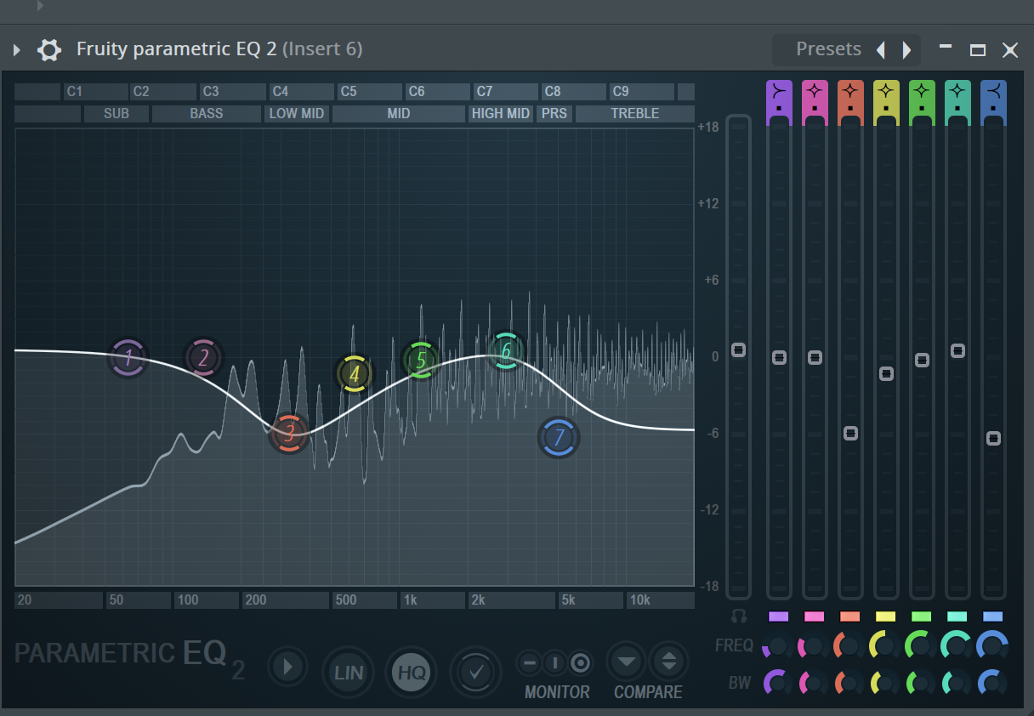Click the SUB frequency range label
This screenshot has width=1034, height=716.
tap(116, 114)
